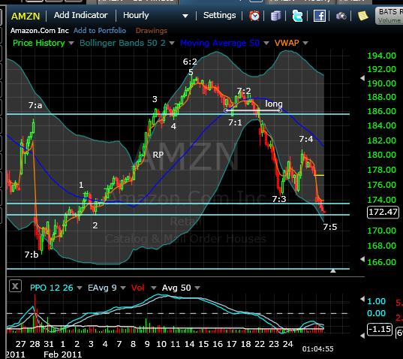Click the PPO value tag -1.15
Viewport: 403px width, 359px height.
380,329
